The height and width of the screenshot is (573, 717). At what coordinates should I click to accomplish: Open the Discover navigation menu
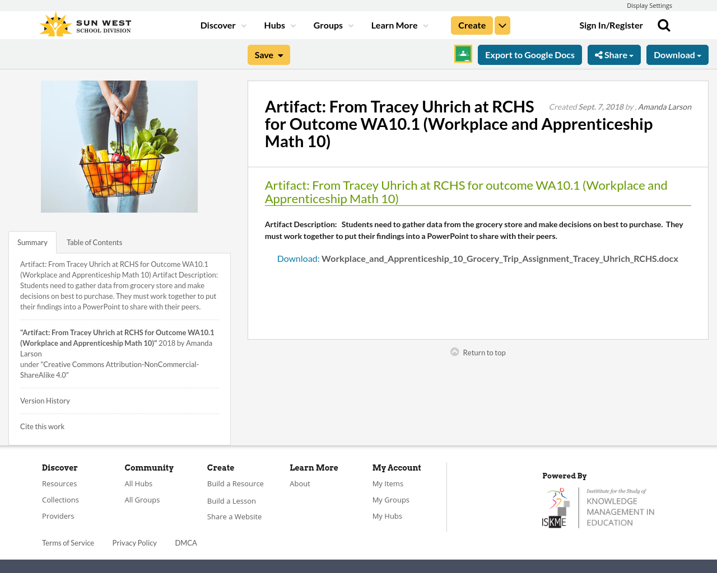[223, 26]
